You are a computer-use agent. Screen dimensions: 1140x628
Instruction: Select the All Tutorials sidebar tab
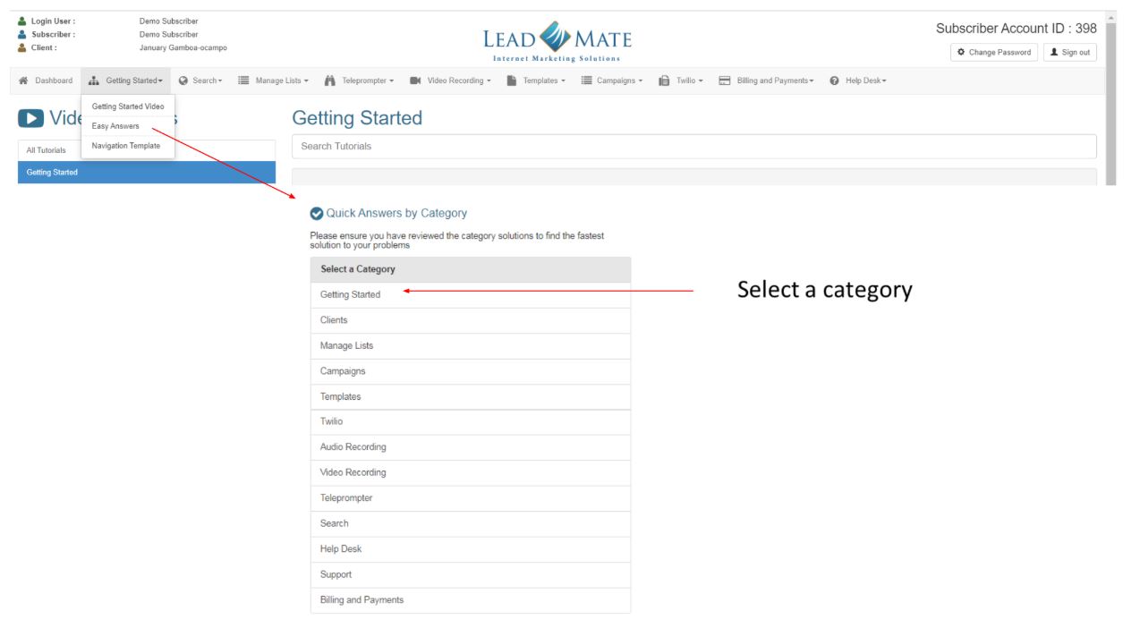(x=47, y=150)
